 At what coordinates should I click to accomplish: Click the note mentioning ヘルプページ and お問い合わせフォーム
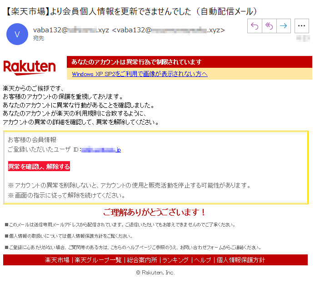coord(133,248)
